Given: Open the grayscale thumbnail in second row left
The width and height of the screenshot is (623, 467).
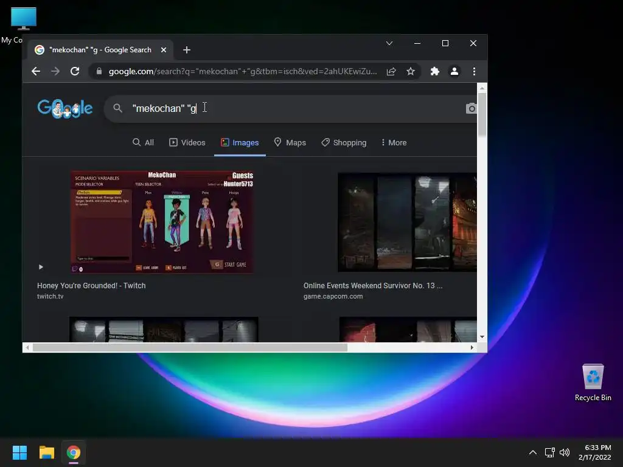Looking at the screenshot, I should point(164,330).
